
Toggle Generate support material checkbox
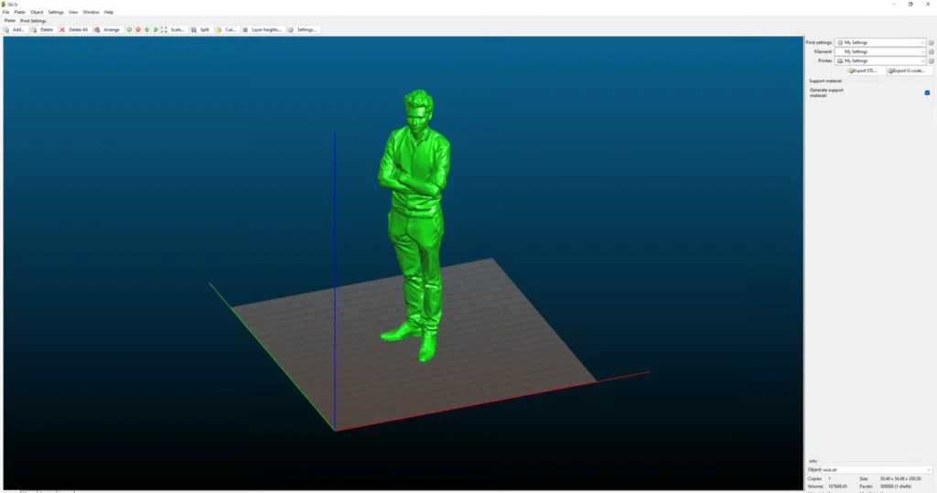[928, 92]
